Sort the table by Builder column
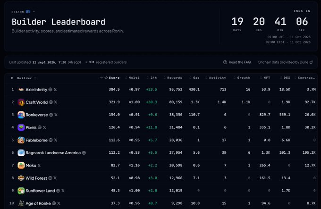 tap(26, 78)
